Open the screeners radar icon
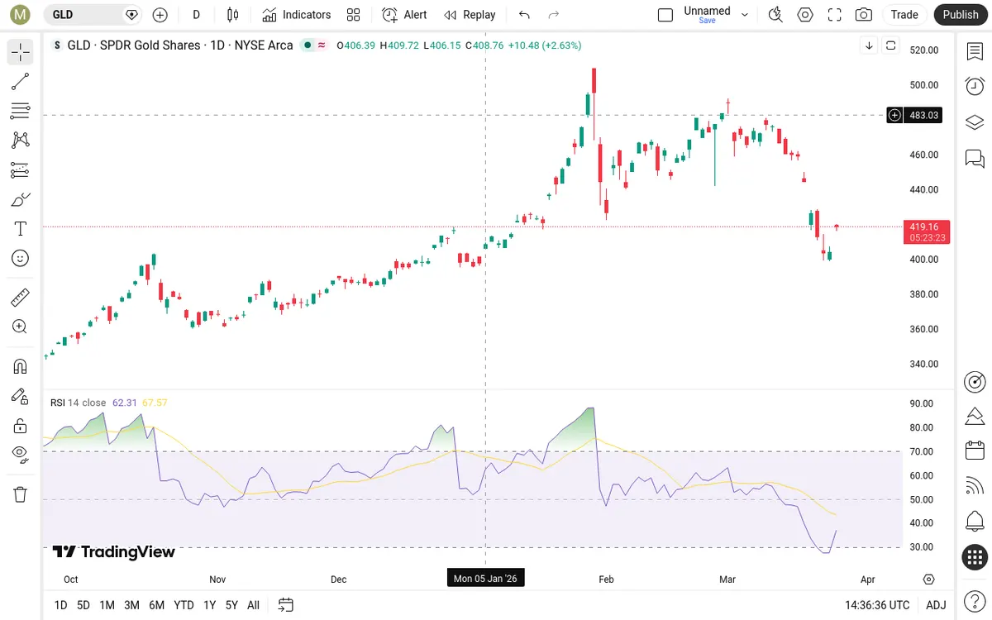 click(x=975, y=382)
